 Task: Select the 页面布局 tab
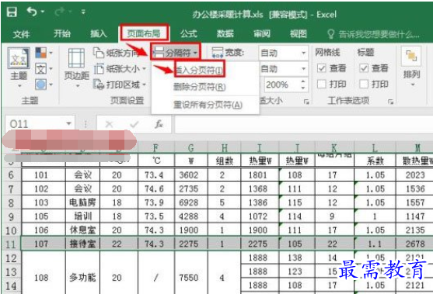point(144,33)
